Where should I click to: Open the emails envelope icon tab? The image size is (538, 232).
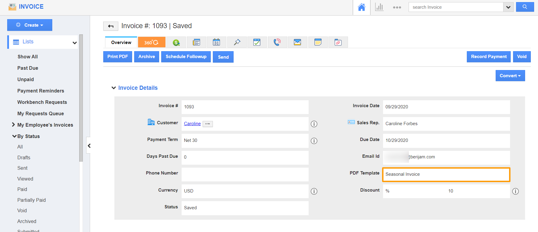coord(297,42)
